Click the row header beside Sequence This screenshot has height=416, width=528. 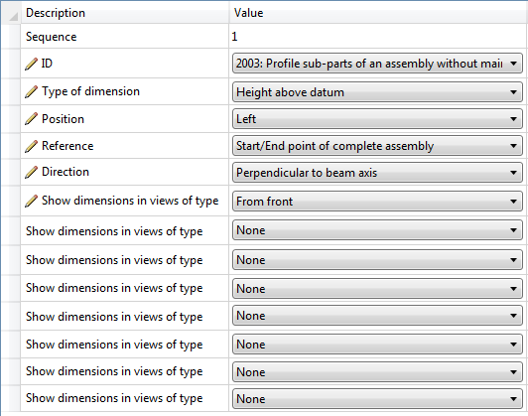(11, 37)
